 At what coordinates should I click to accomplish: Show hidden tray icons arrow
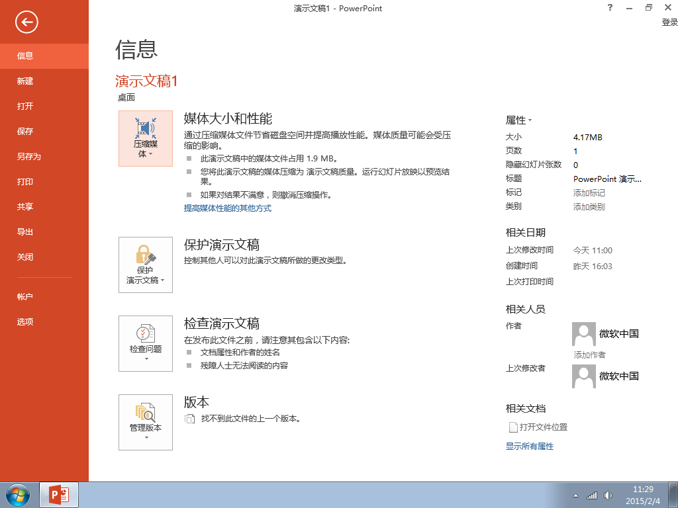point(575,496)
